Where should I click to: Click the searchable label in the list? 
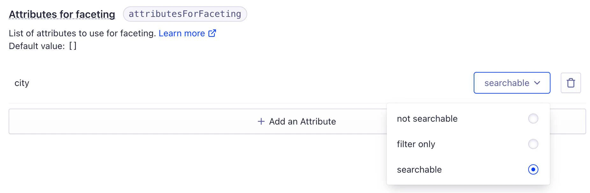pyautogui.click(x=419, y=169)
